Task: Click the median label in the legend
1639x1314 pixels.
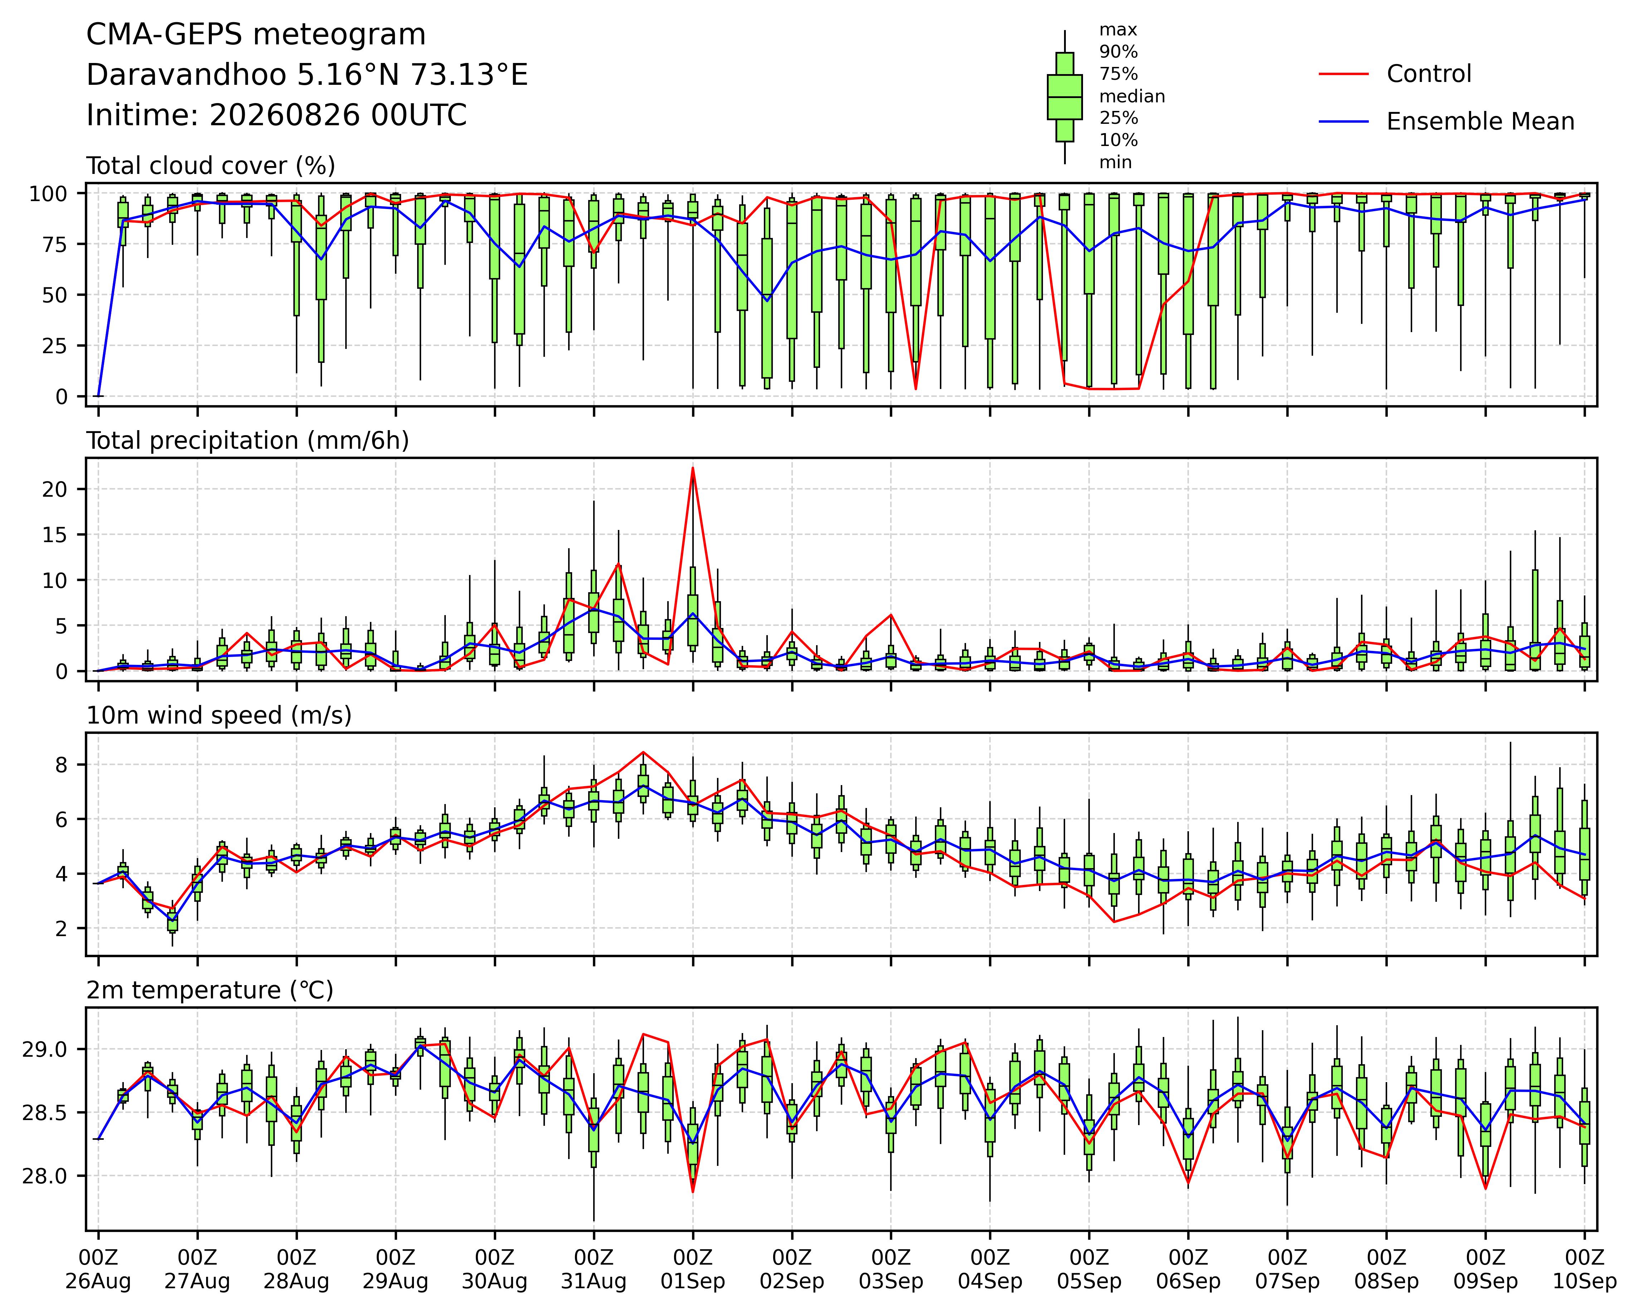Action: [1132, 97]
